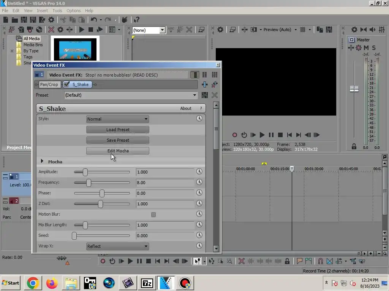Open the File menu
This screenshot has height=291, width=389.
[x=5, y=11]
